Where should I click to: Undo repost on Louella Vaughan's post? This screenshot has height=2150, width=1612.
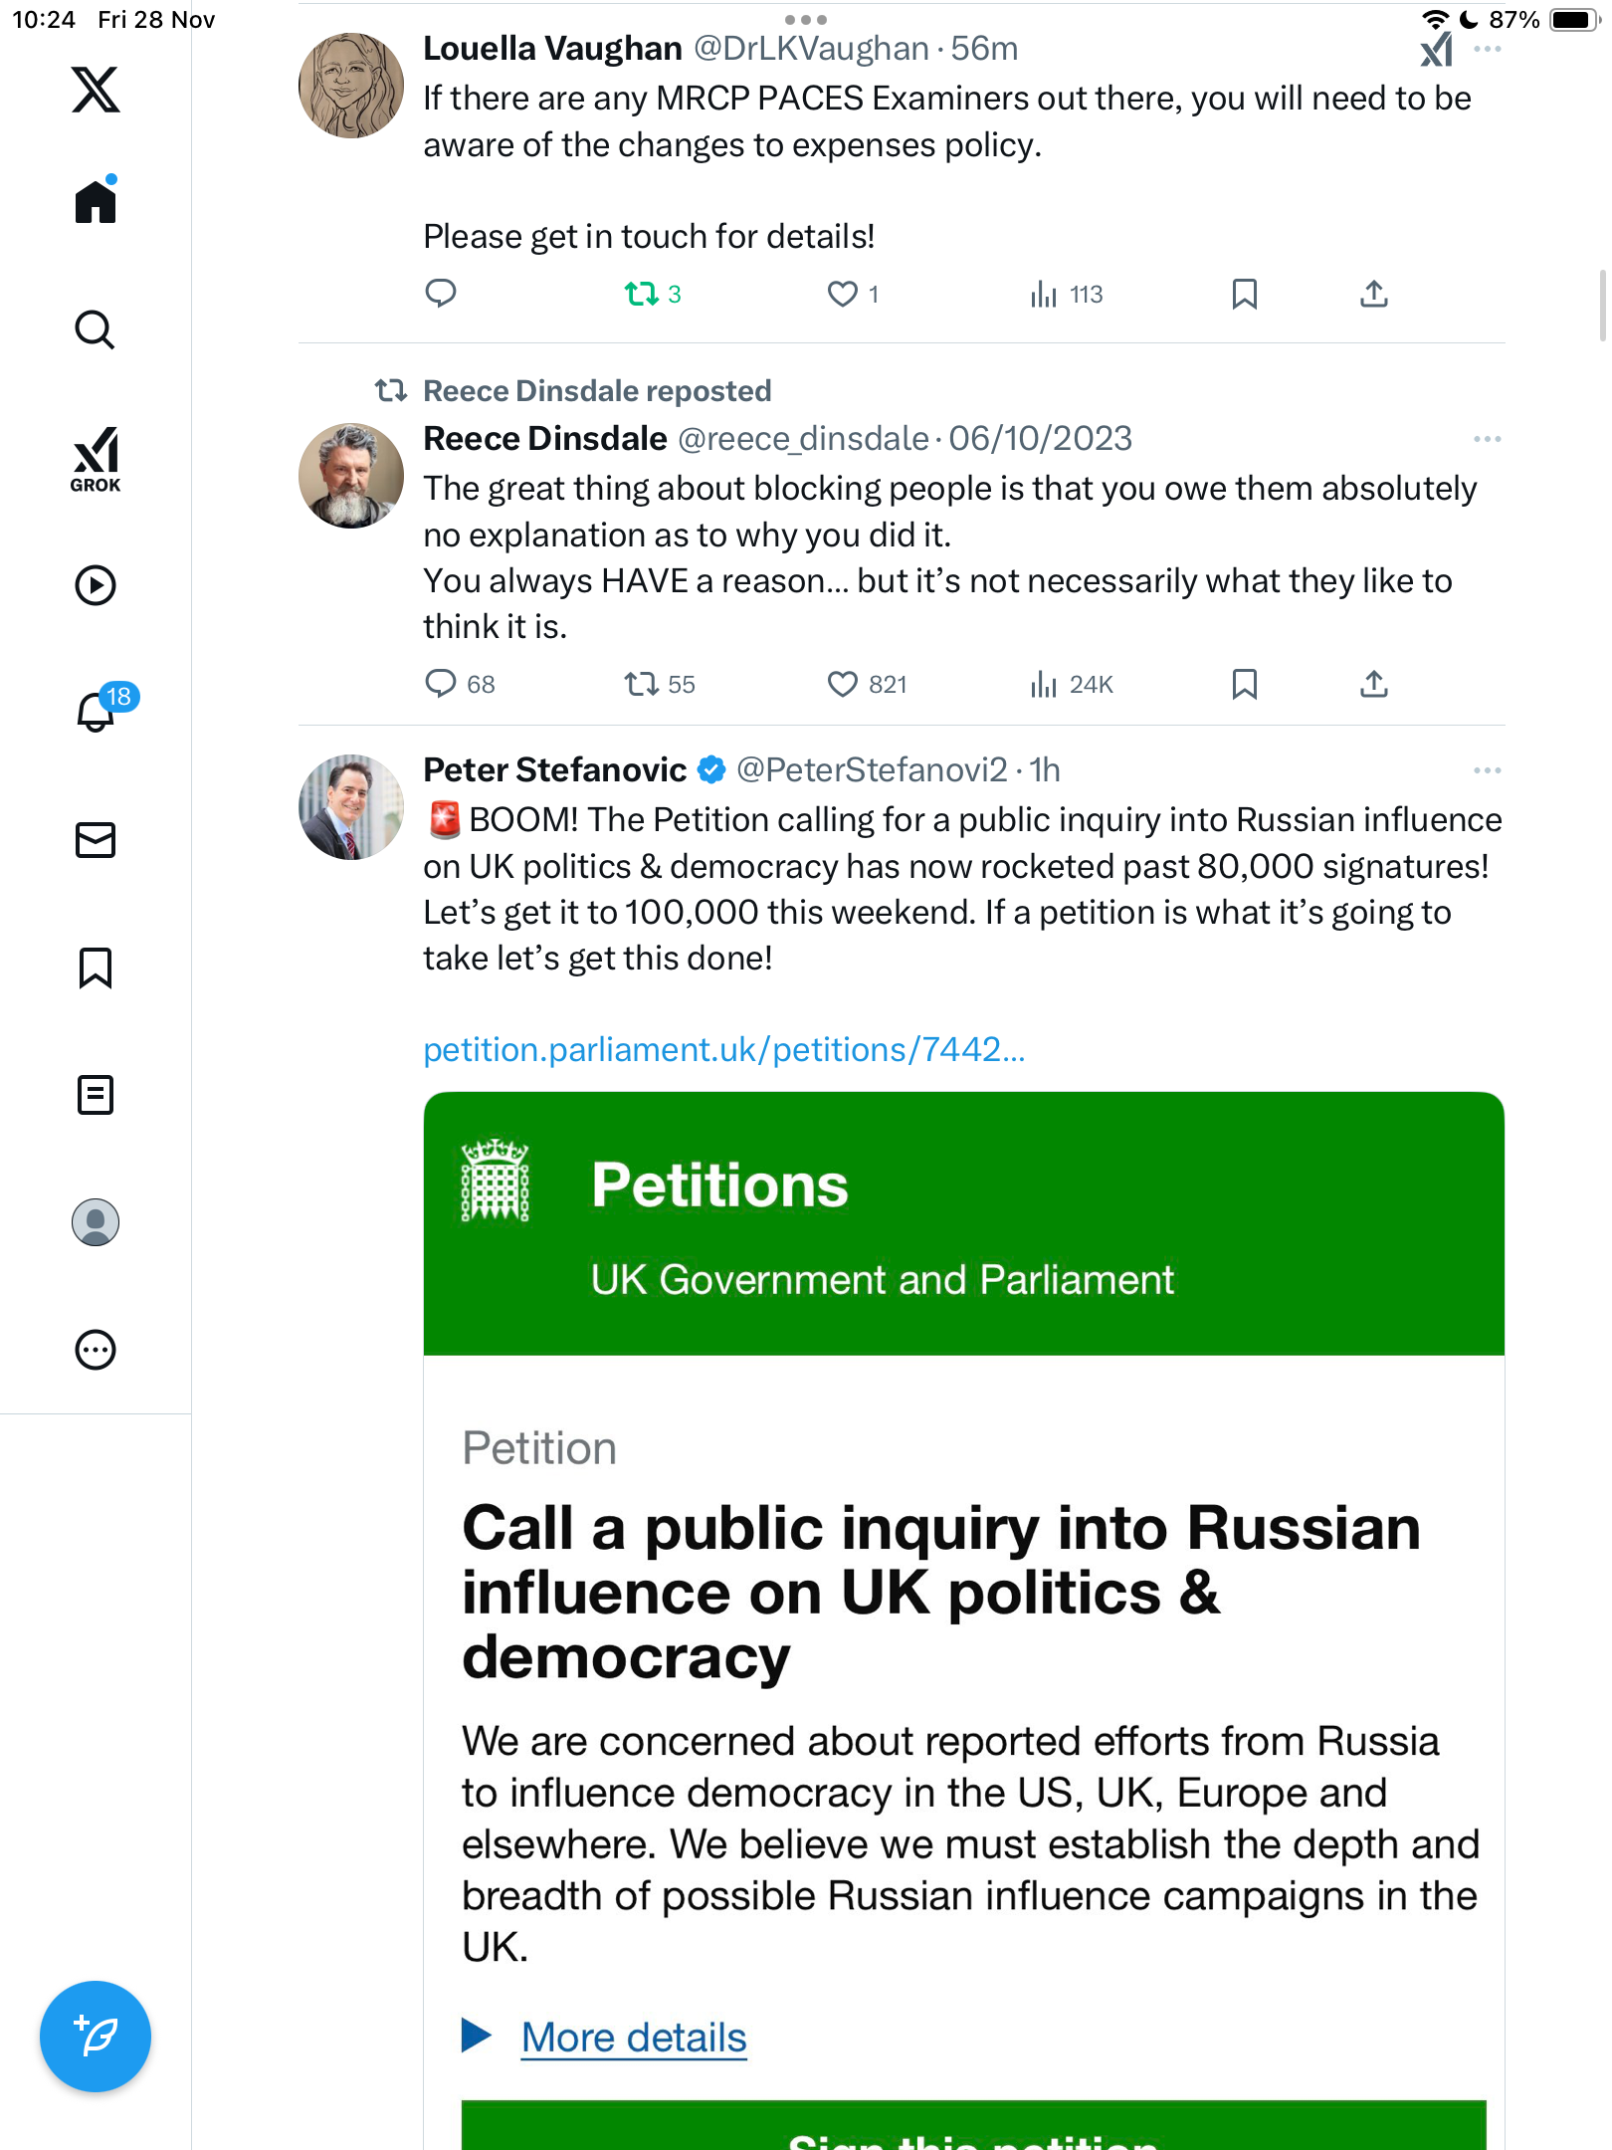click(642, 294)
